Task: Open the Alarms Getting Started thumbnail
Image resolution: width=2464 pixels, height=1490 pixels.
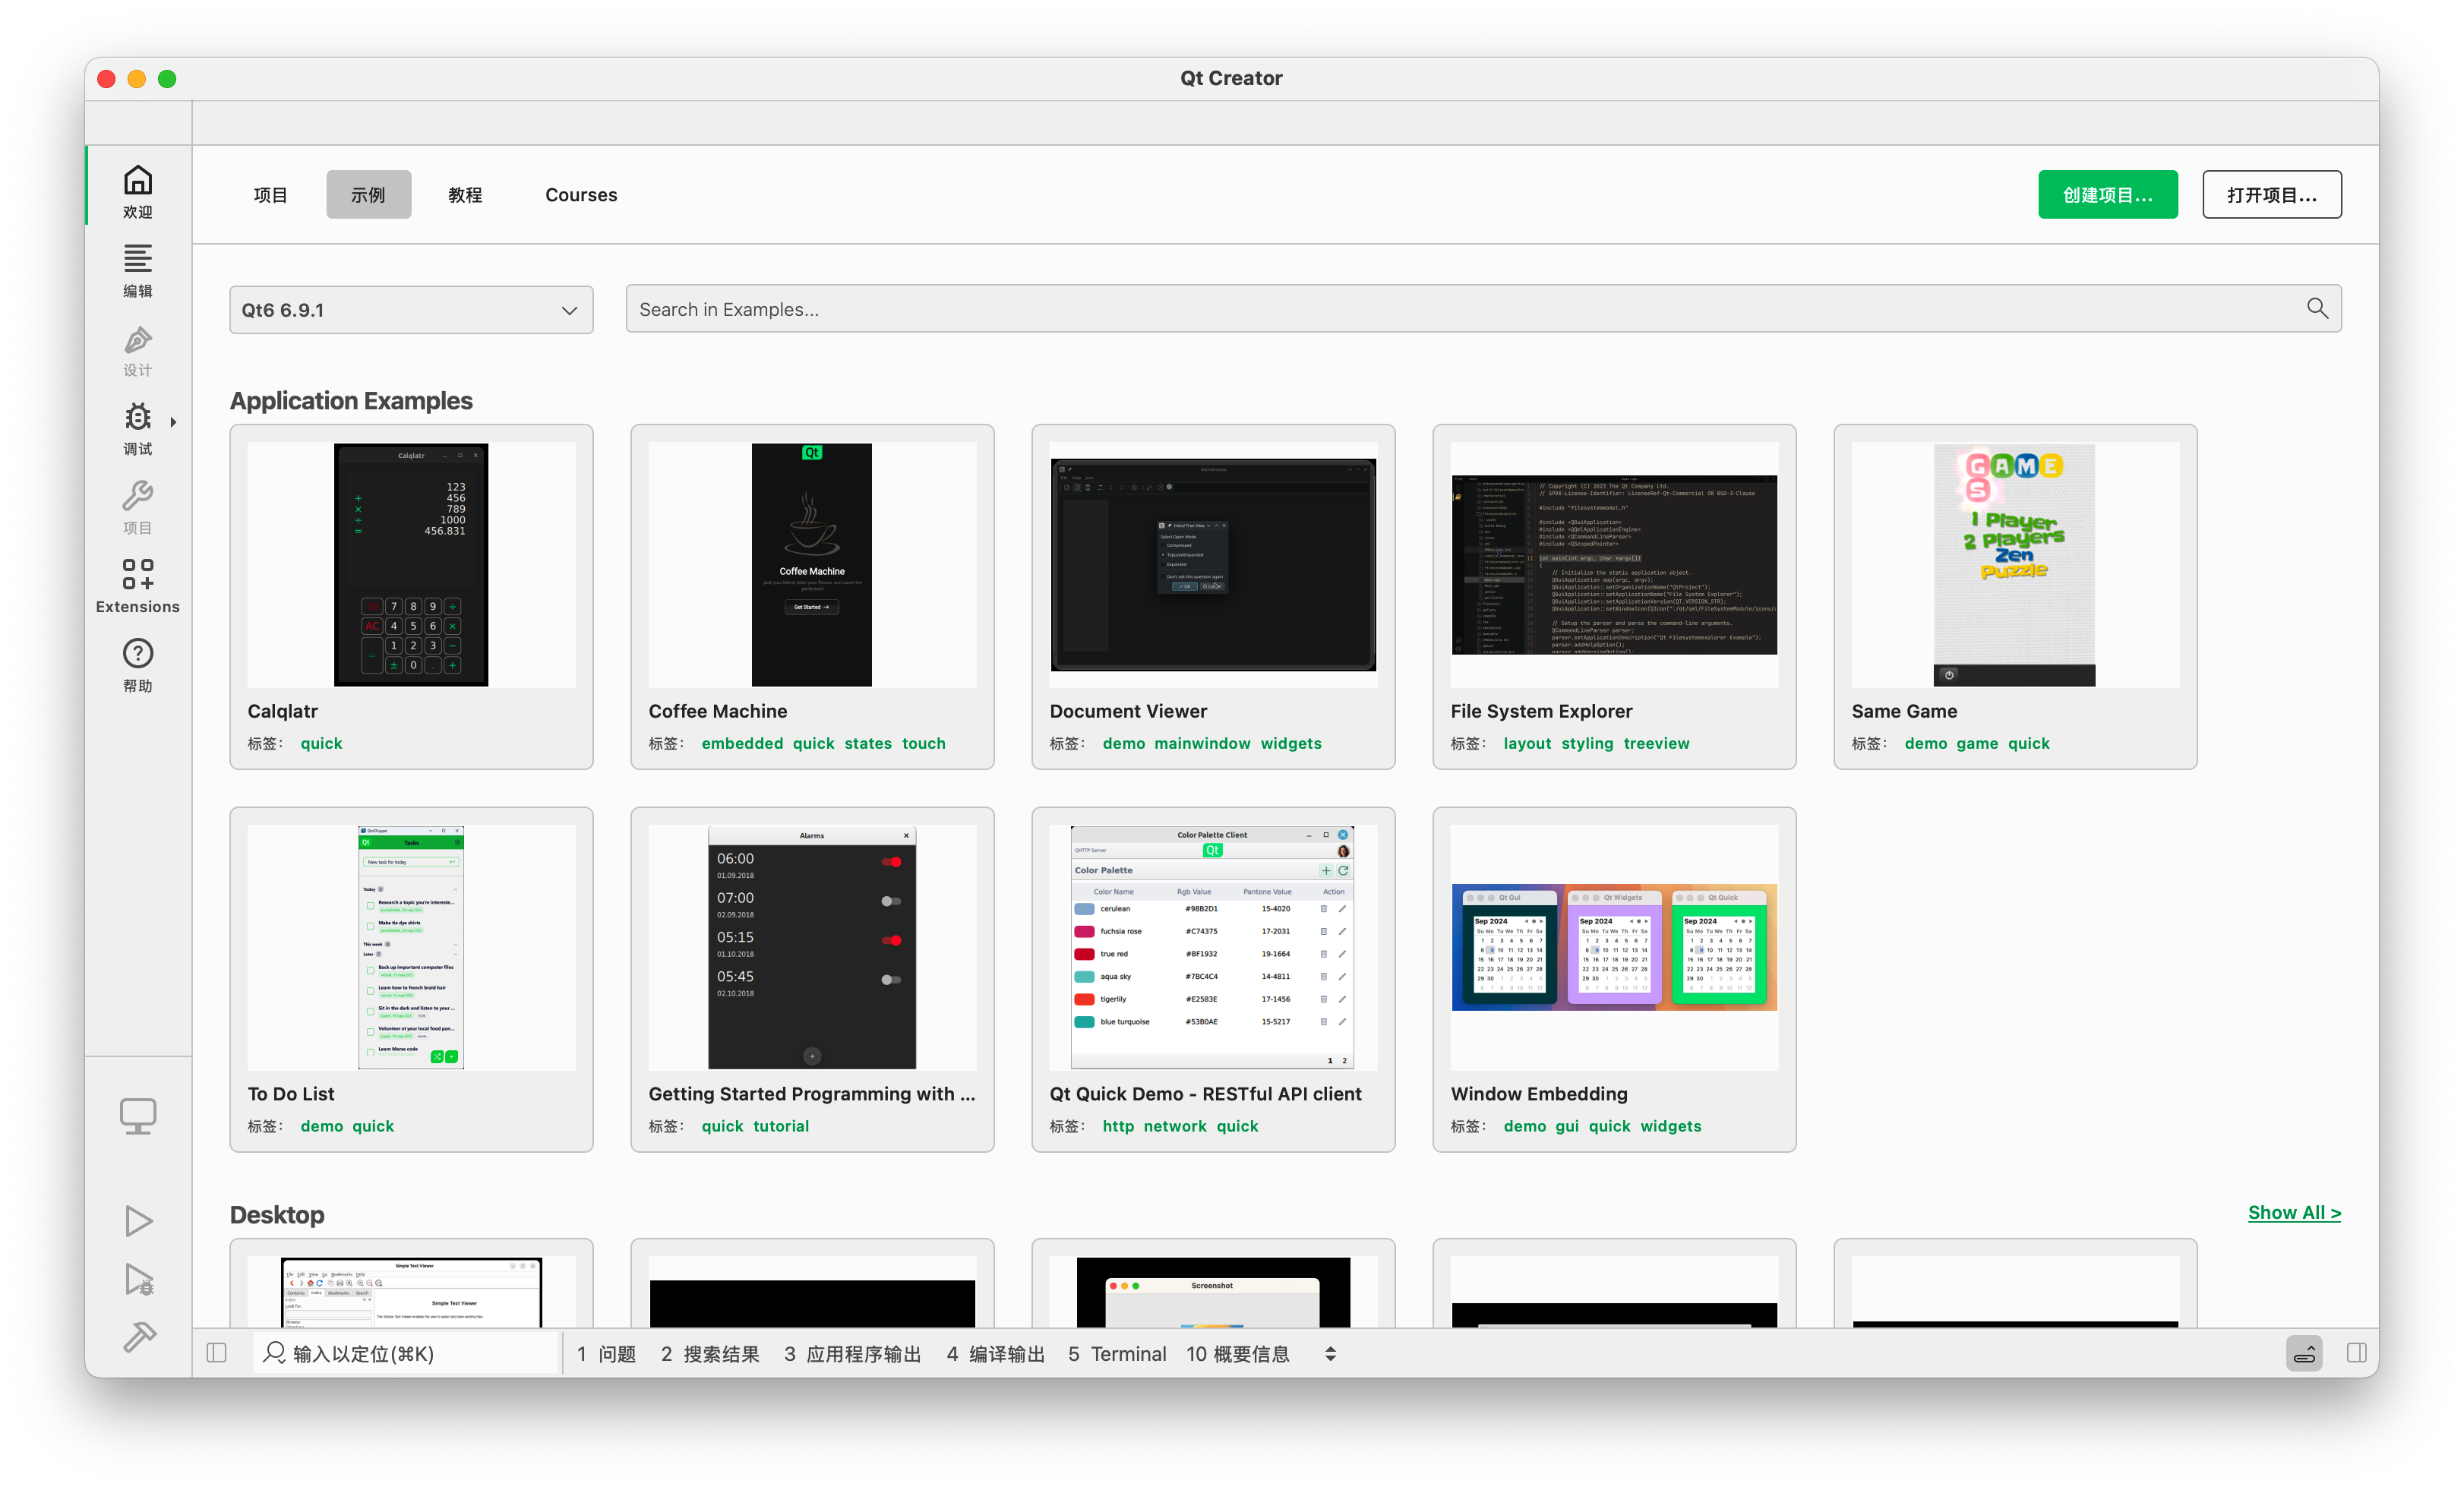Action: [812, 948]
